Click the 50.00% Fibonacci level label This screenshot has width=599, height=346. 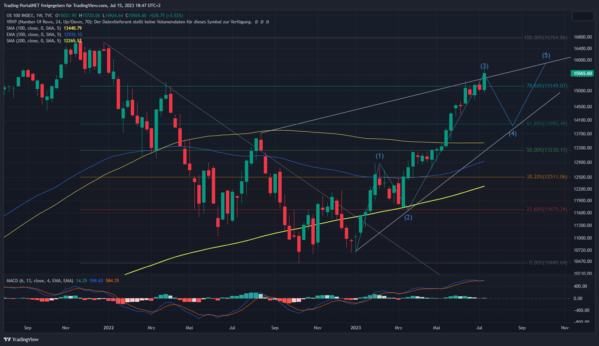(x=547, y=150)
